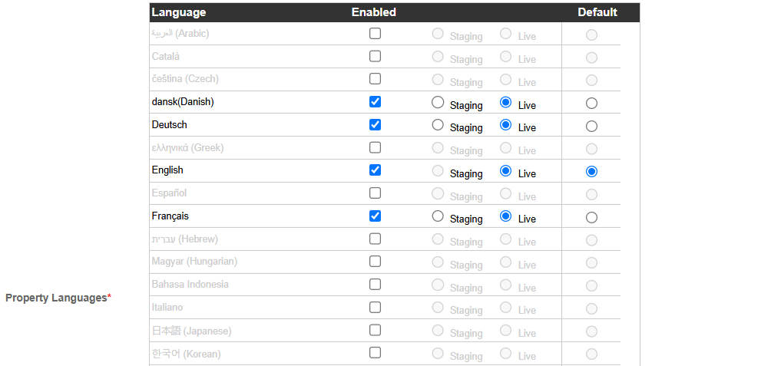The image size is (771, 366).
Task: Enable the Català language checkbox
Action: (x=376, y=56)
